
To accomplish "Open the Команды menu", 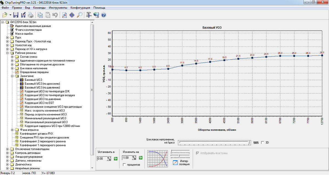I will [x=40, y=8].
